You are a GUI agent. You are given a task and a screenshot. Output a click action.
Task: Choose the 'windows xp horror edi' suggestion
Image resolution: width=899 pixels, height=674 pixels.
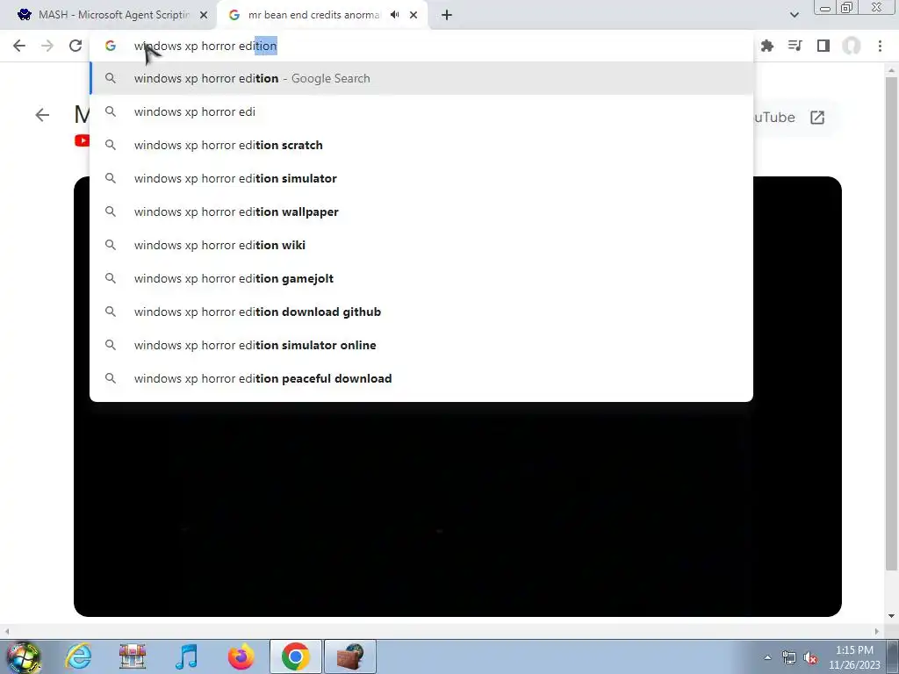(x=421, y=111)
